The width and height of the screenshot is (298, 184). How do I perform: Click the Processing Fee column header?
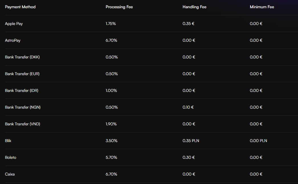click(119, 7)
